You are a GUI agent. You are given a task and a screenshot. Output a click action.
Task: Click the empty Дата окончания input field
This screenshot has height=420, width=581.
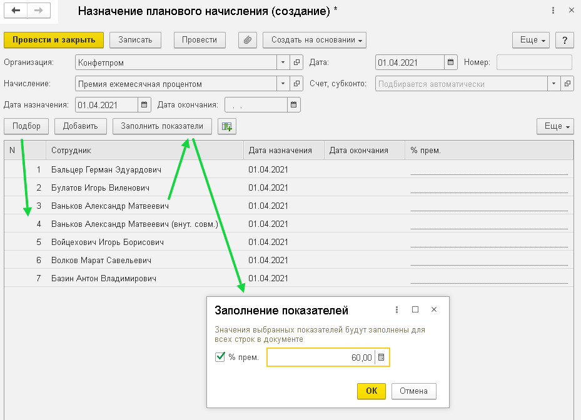pyautogui.click(x=256, y=105)
